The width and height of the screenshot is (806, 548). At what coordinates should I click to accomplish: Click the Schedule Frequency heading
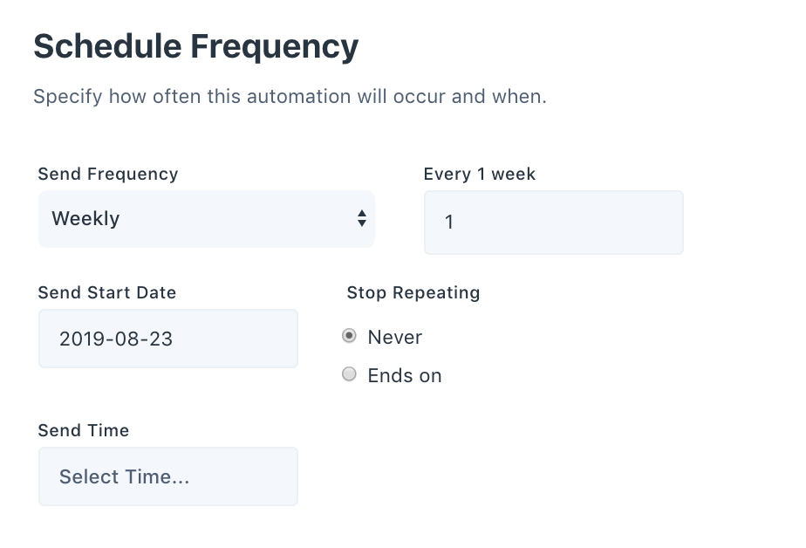pos(195,46)
